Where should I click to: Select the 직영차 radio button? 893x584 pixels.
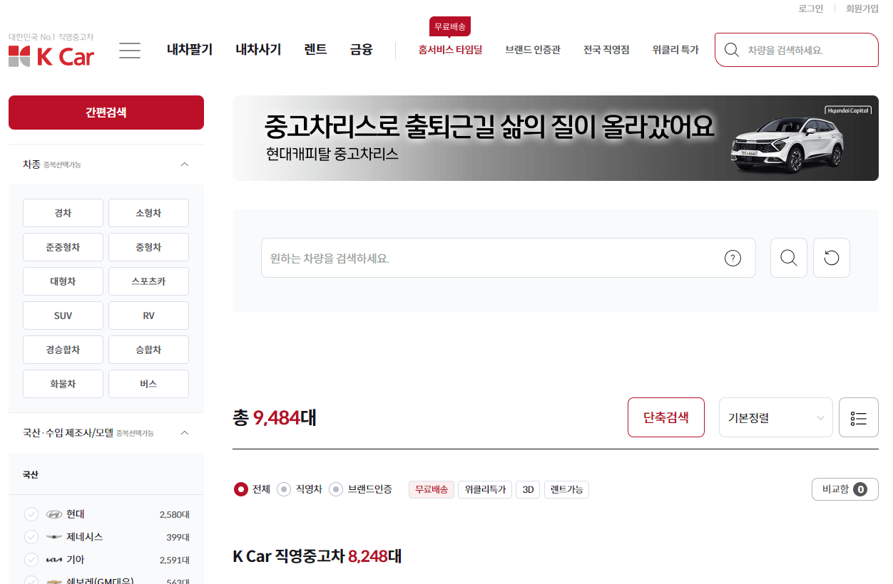[284, 489]
